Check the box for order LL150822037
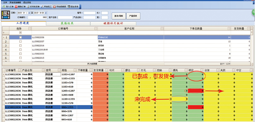The image size is (255, 122). click(21, 41)
